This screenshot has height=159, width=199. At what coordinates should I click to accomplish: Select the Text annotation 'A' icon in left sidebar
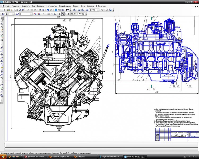(x=2, y=34)
